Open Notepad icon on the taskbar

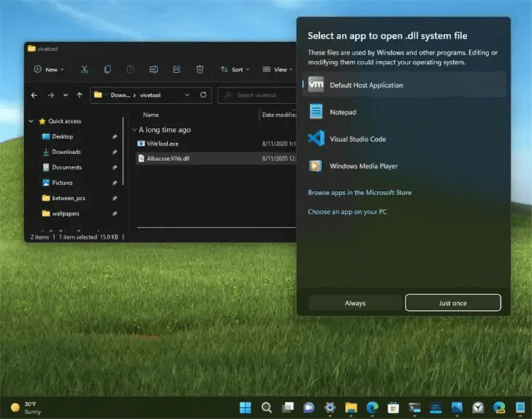(x=520, y=407)
